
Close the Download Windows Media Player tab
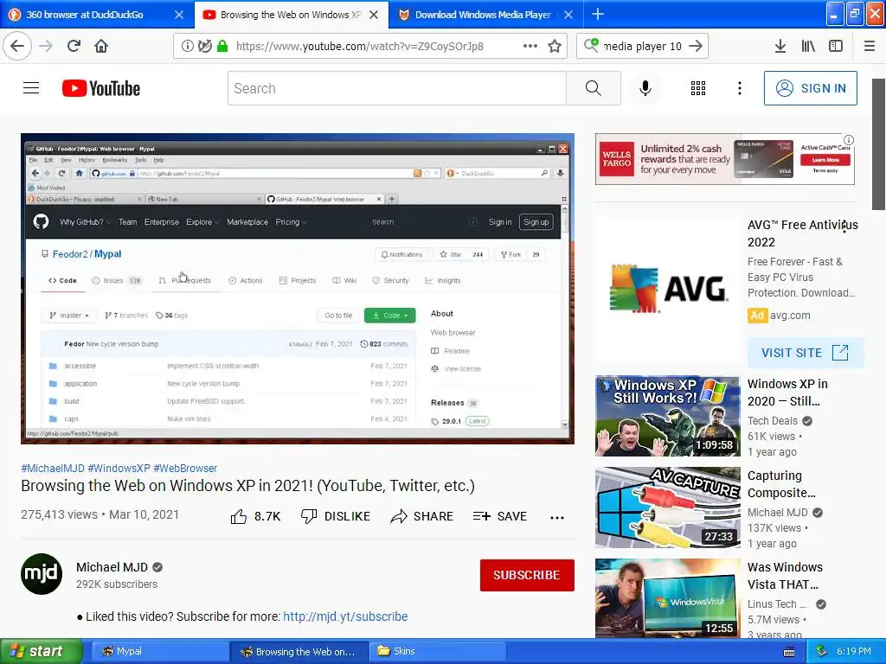pos(568,15)
